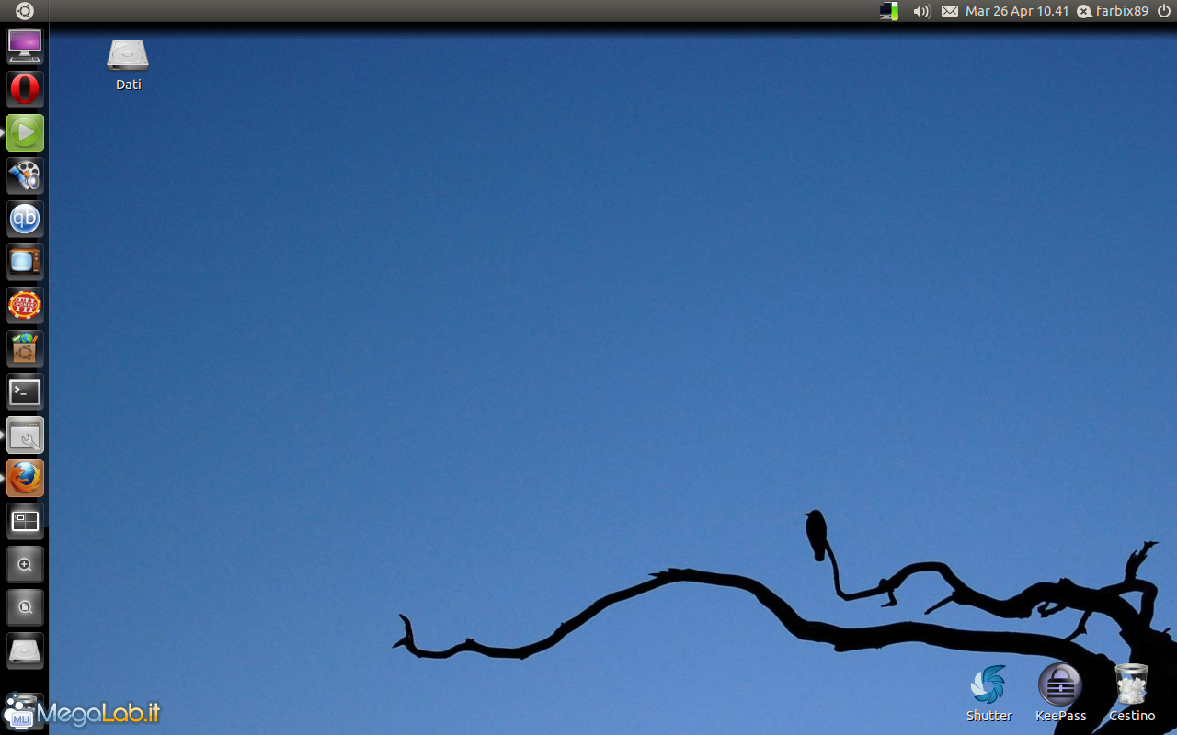The image size is (1177, 735).
Task: Open the green play media player launcher
Action: [x=25, y=132]
